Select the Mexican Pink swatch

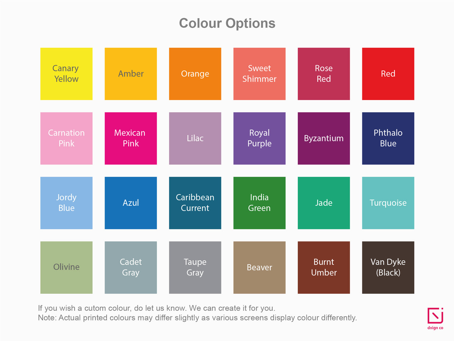click(131, 138)
